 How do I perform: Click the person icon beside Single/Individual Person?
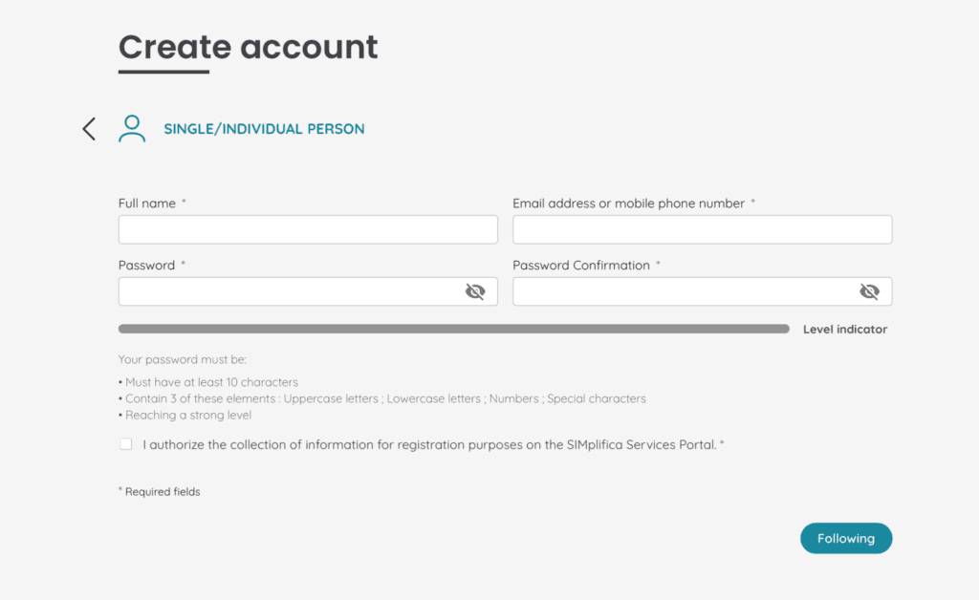click(132, 129)
